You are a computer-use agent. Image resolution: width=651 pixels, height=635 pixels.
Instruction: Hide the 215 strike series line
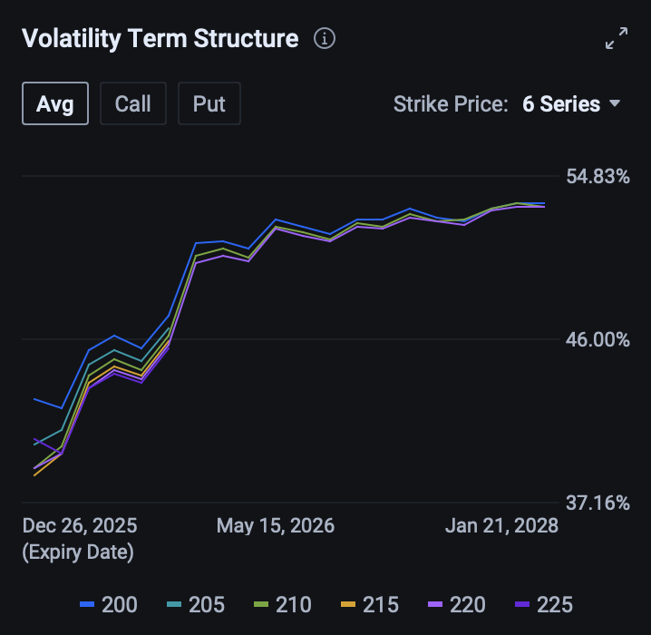coord(369,604)
